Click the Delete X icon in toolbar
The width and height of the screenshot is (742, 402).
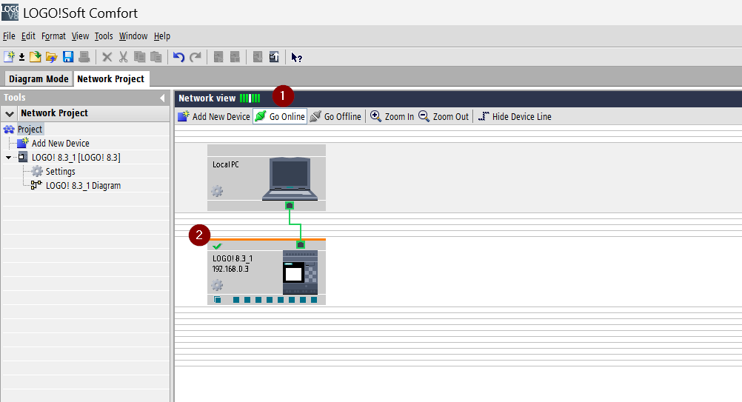click(x=107, y=57)
